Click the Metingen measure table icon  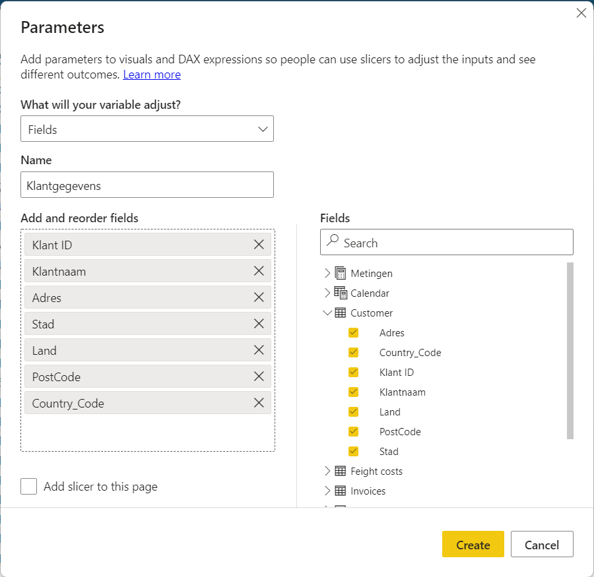pos(341,273)
